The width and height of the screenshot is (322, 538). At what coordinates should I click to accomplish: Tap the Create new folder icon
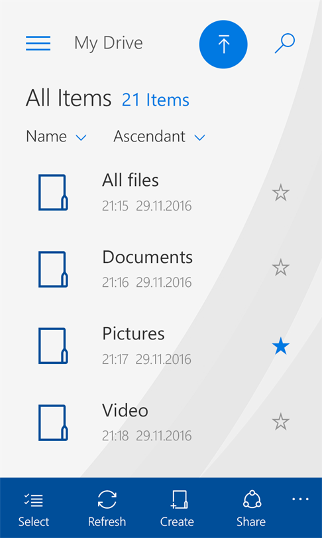pyautogui.click(x=179, y=499)
